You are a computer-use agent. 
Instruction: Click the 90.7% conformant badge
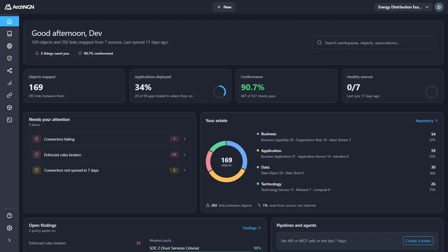(x=95, y=53)
